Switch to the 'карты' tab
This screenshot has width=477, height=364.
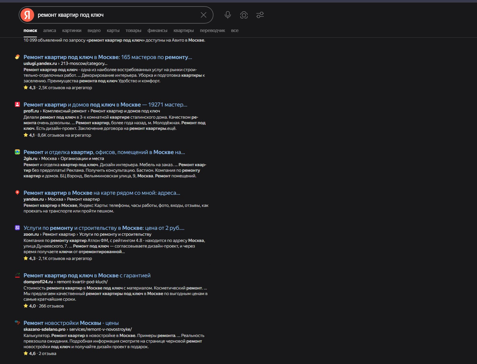point(113,30)
